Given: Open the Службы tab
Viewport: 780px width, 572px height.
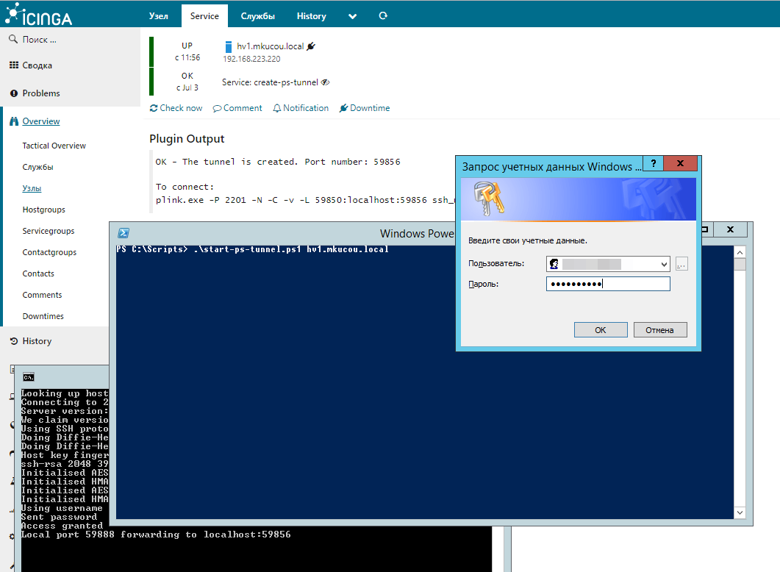Looking at the screenshot, I should click(x=257, y=15).
